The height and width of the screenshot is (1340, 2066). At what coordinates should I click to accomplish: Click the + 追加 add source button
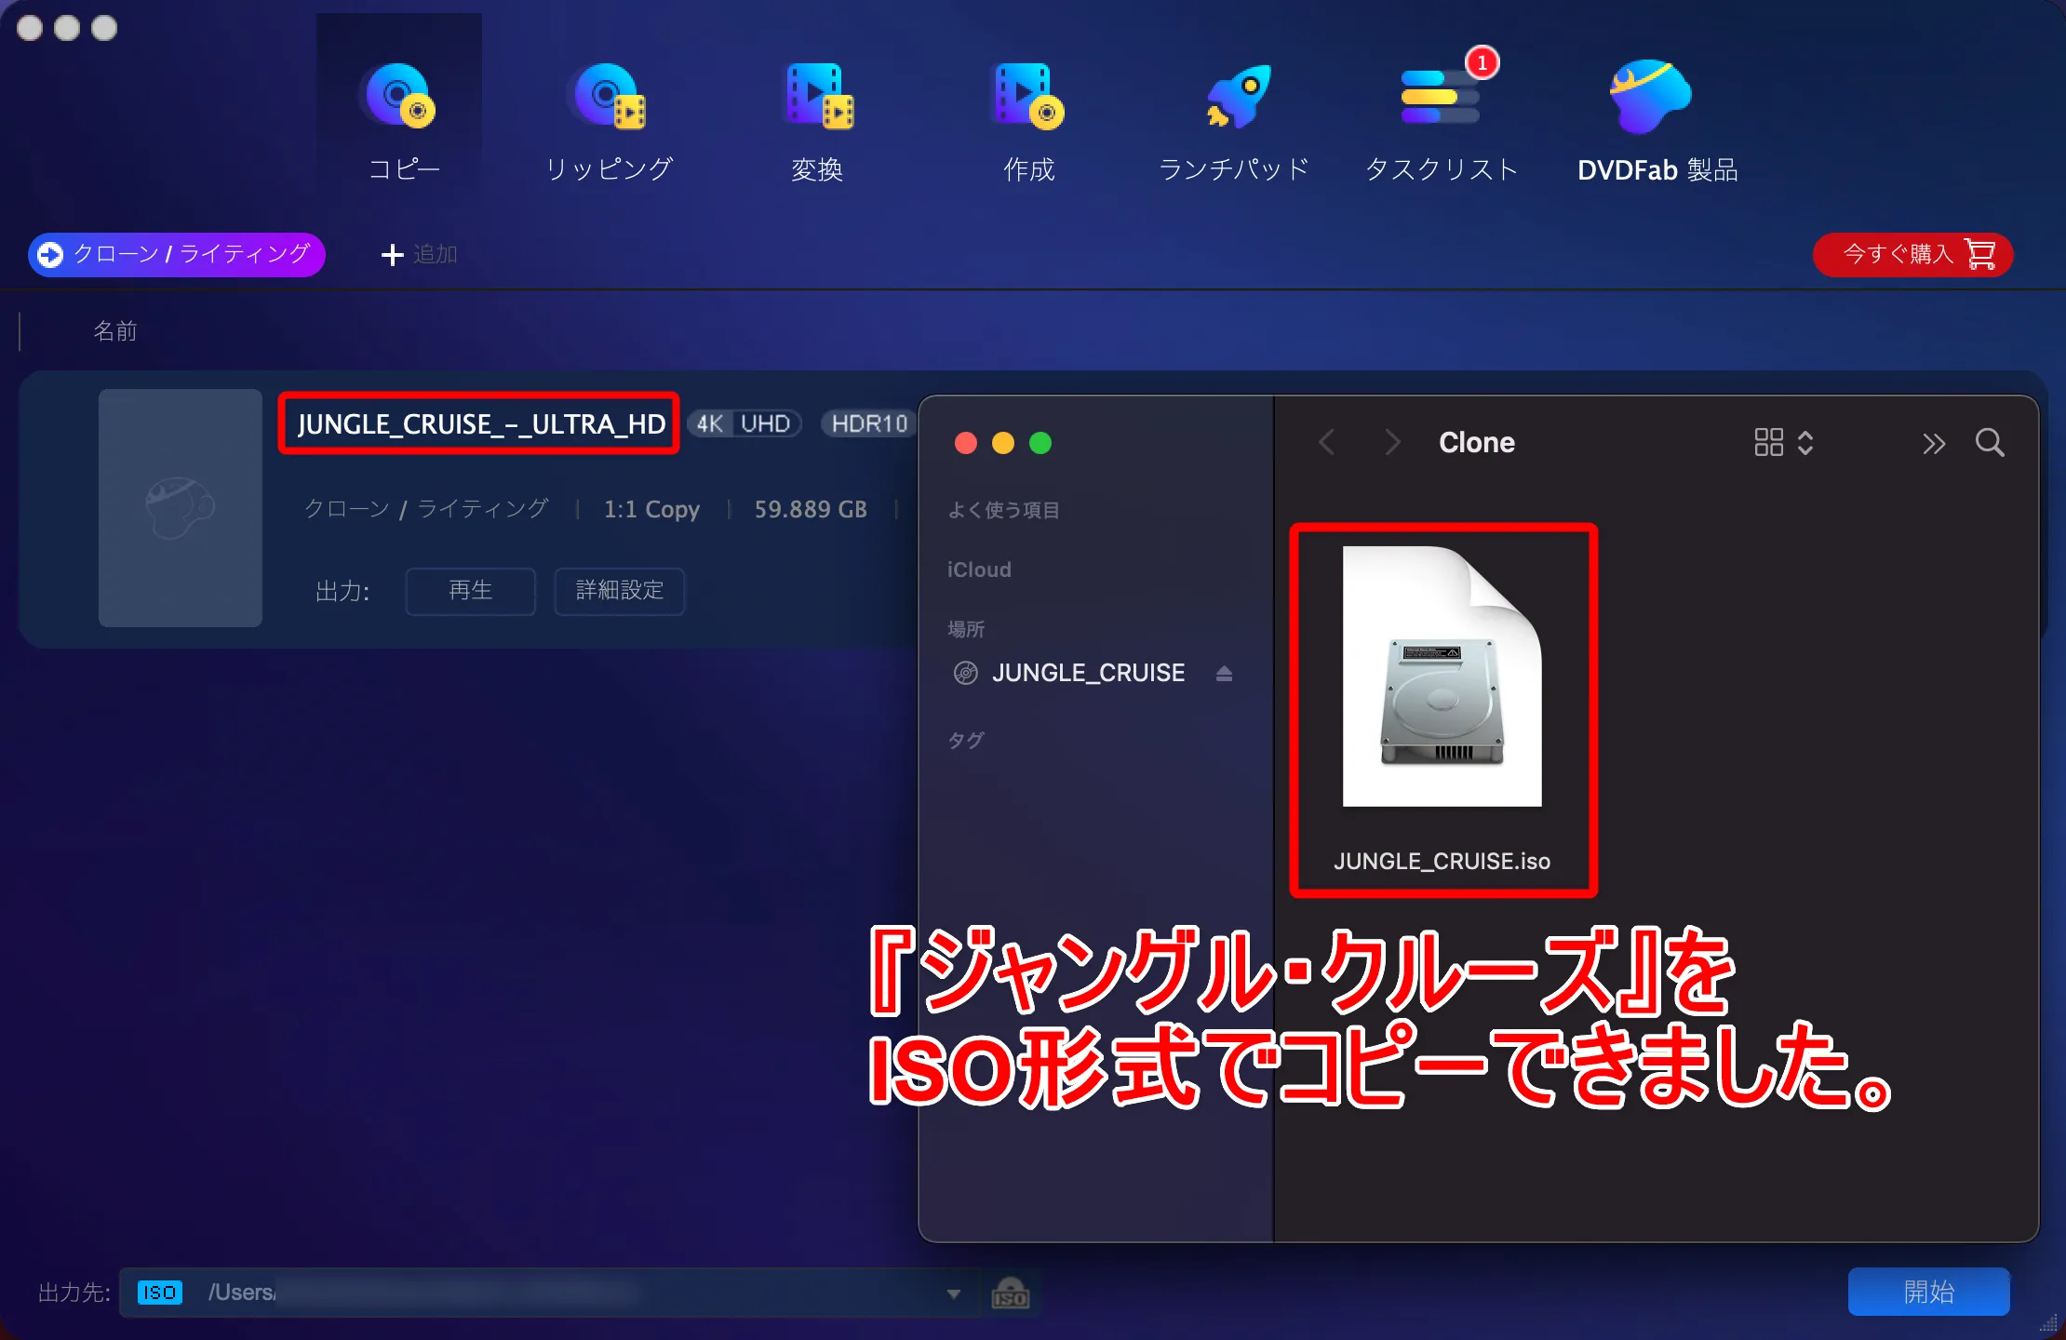[x=419, y=254]
